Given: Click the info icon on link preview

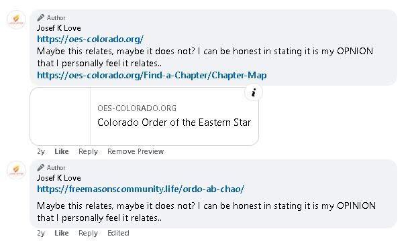Looking at the screenshot, I should (x=254, y=92).
